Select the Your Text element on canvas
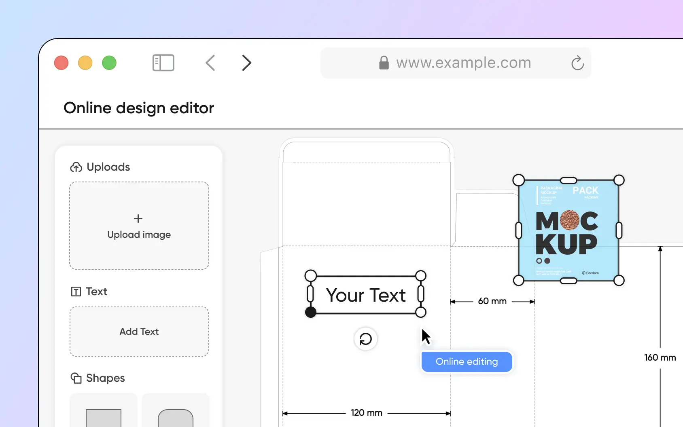683x427 pixels. click(365, 295)
